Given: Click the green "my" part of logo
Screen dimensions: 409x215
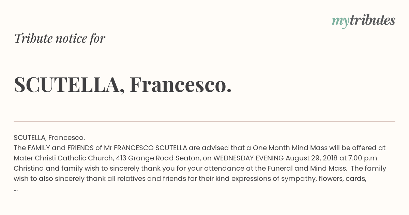Looking at the screenshot, I should click(340, 22).
